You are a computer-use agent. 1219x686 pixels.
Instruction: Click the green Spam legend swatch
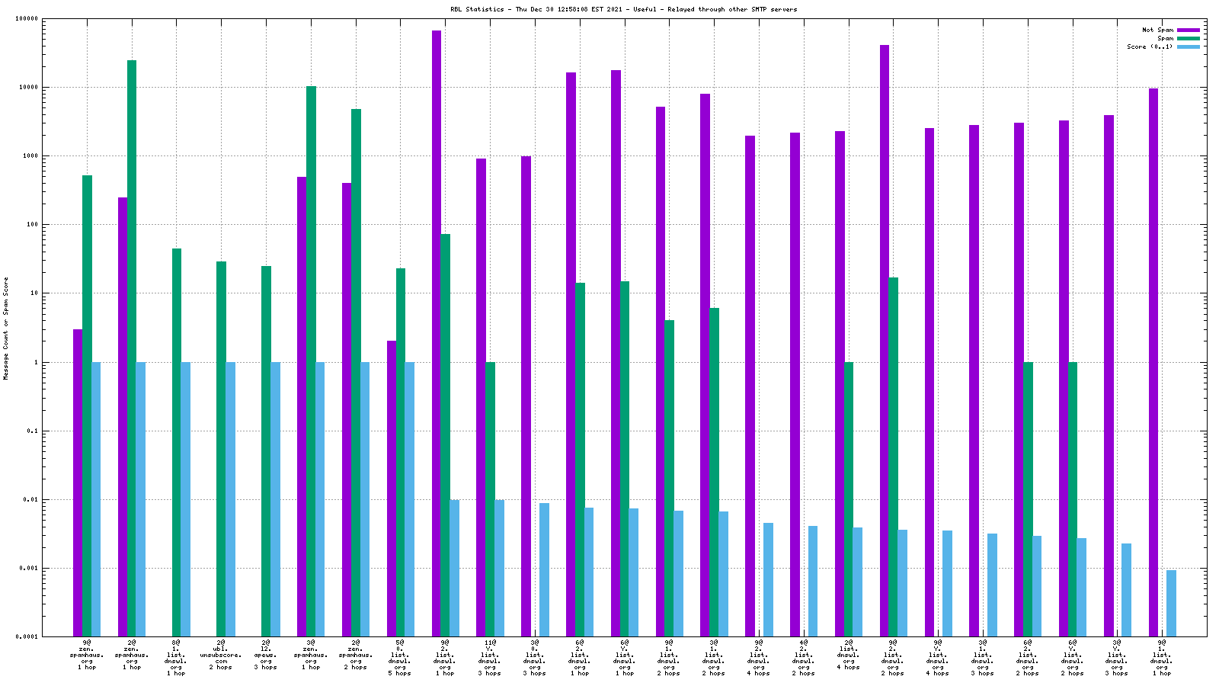1188,38
